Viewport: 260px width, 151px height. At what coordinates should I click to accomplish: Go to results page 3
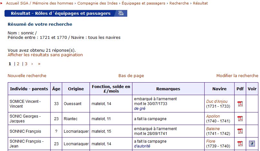pyautogui.click(x=26, y=64)
